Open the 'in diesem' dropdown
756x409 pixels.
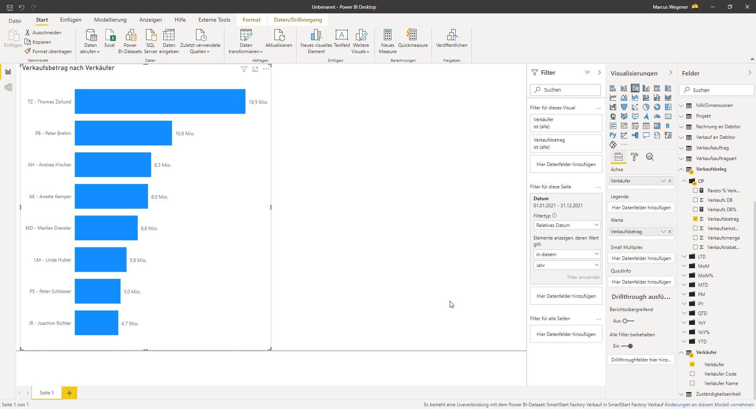pos(567,254)
